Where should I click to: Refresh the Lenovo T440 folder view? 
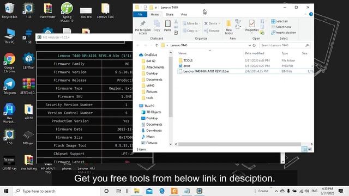click(254, 45)
